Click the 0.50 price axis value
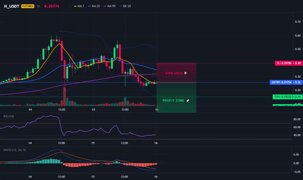This screenshot has height=180, width=303. [x=298, y=49]
